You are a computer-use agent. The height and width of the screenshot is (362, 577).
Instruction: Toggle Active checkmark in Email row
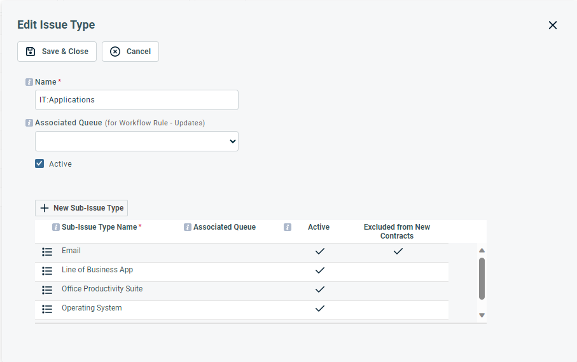pos(320,251)
